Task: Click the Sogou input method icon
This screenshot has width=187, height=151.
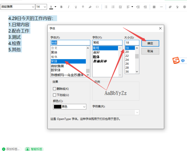Action: pyautogui.click(x=176, y=60)
